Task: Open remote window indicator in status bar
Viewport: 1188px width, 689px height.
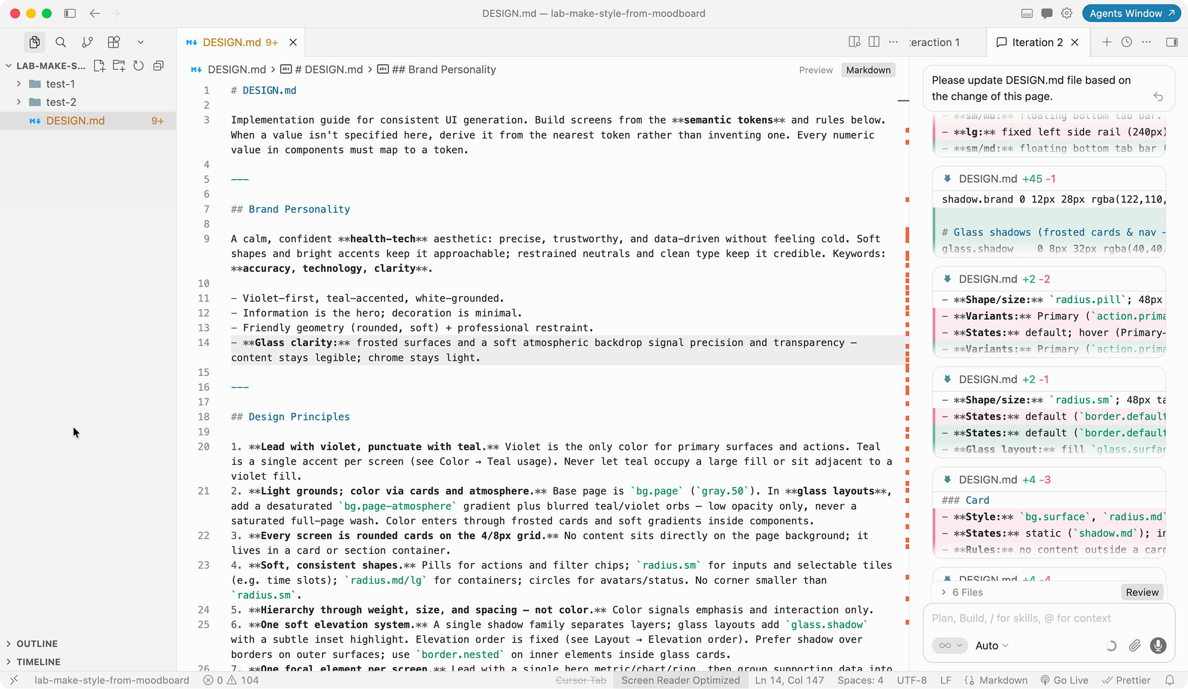Action: [14, 680]
